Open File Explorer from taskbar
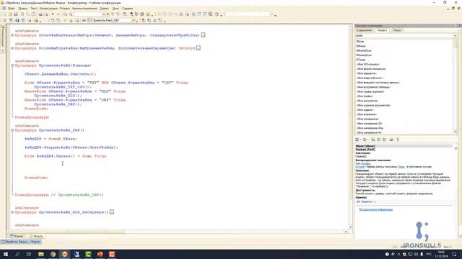Viewport: 462px width, 259px height. pos(41,254)
